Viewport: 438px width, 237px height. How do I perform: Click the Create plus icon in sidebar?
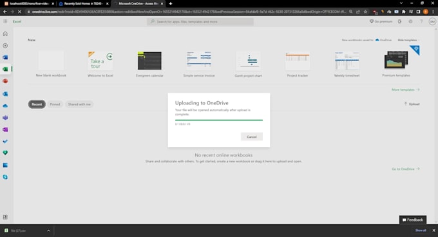coord(5,46)
